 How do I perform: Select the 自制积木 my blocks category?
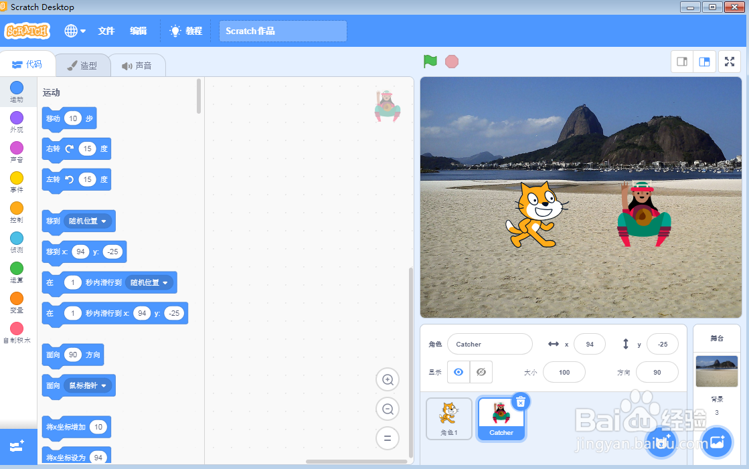[17, 333]
